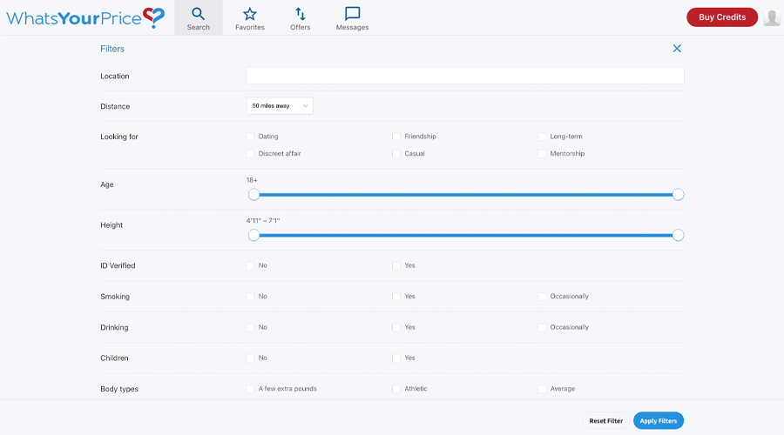Check the Casual checkbox

pyautogui.click(x=396, y=154)
